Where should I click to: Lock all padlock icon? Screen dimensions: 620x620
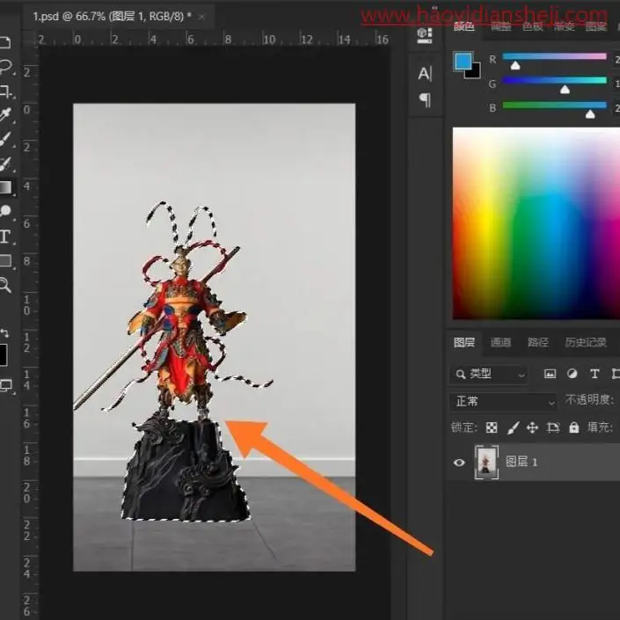coord(573,427)
